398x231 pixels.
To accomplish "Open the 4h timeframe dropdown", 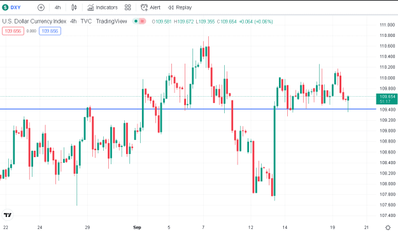I will coord(57,8).
